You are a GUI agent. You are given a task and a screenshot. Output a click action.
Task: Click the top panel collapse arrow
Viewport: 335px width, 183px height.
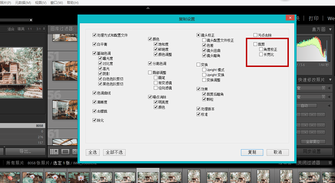click(148, 8)
